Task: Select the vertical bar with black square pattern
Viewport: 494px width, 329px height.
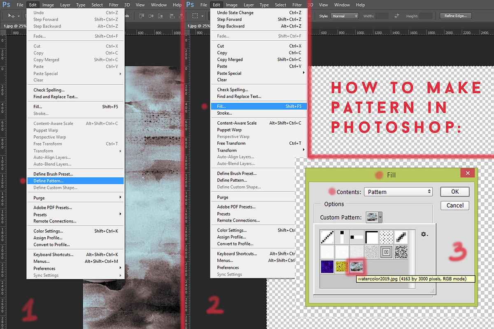Action: tap(342, 237)
